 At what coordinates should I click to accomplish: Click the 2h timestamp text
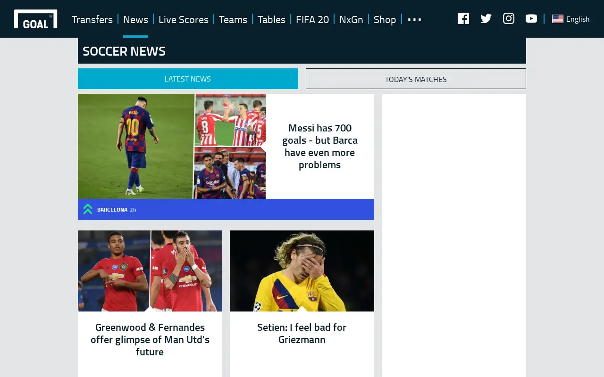133,209
